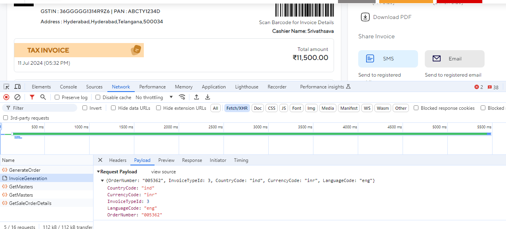Screen dimensions: 506x229
Task: Open the No throttling dropdown
Action: coord(154,98)
